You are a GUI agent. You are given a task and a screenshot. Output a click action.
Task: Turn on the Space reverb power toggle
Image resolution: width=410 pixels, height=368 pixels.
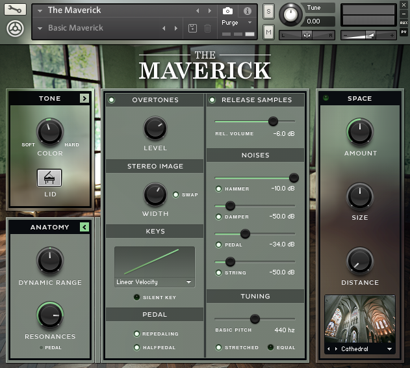[326, 98]
